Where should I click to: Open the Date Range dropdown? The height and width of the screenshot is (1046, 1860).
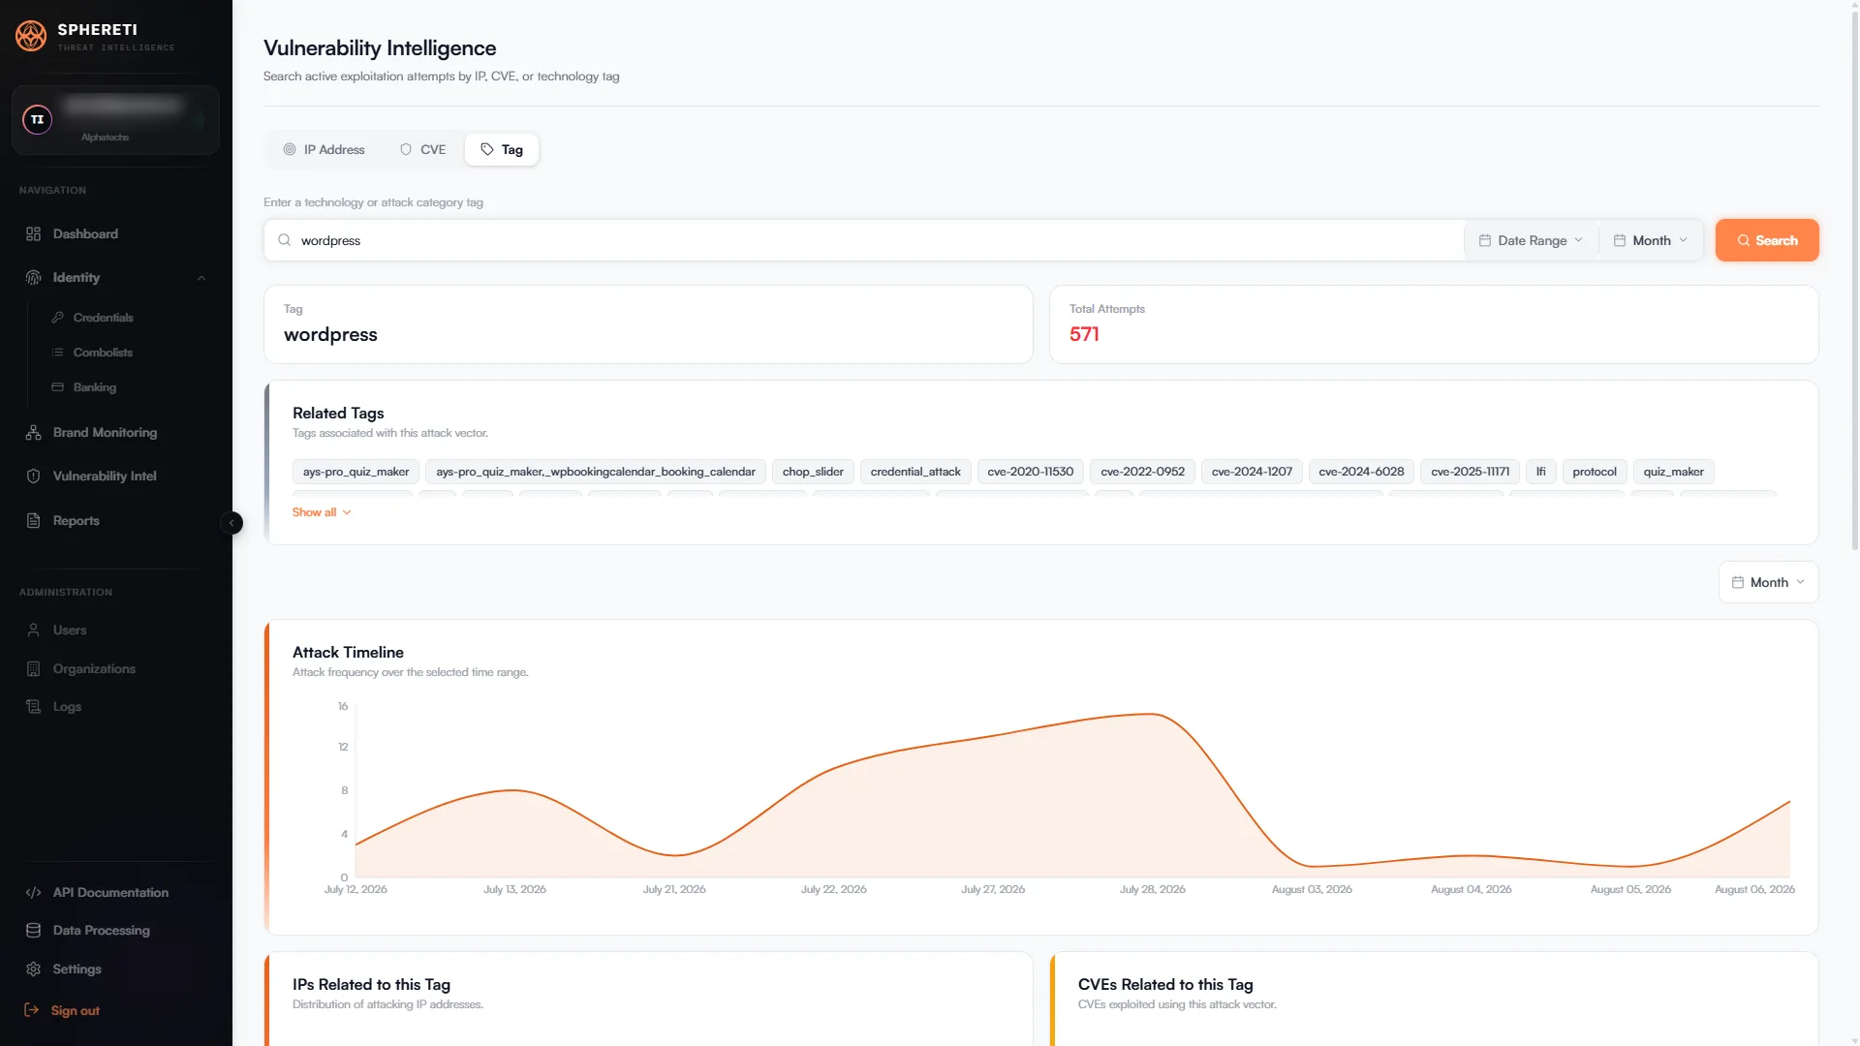click(1531, 240)
